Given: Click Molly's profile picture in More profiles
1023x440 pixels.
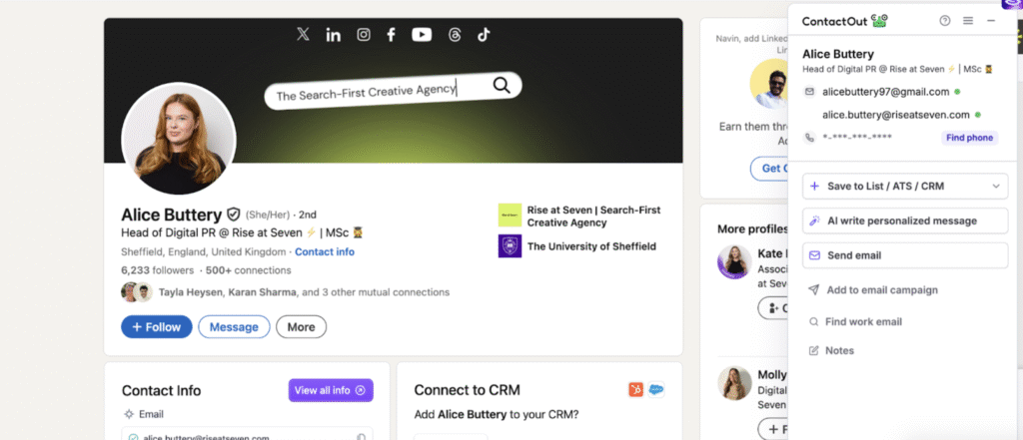Looking at the screenshot, I should click(x=734, y=383).
